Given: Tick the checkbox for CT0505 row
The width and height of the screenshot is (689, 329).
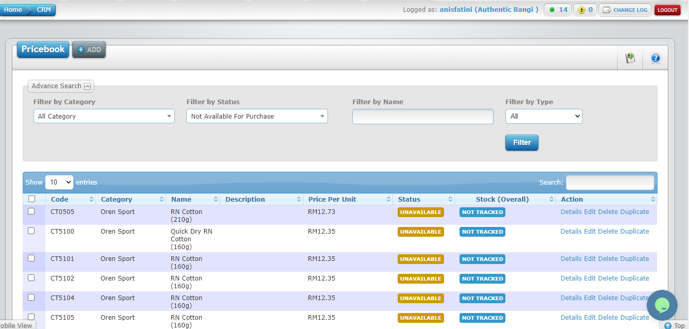Looking at the screenshot, I should tap(31, 211).
